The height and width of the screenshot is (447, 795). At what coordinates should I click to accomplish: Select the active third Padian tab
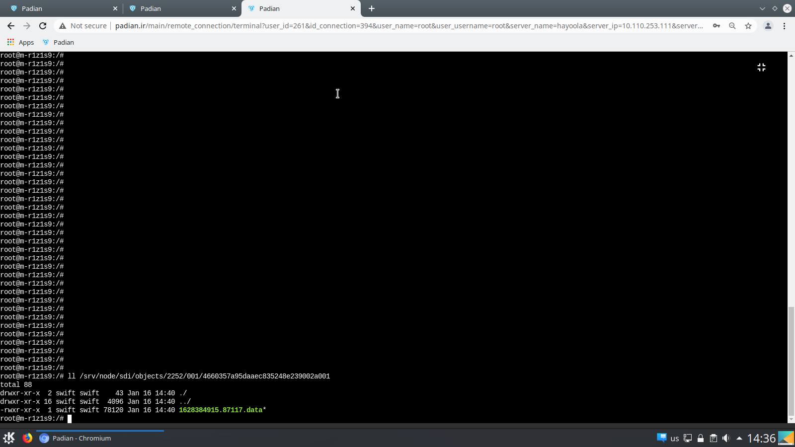pyautogui.click(x=300, y=8)
